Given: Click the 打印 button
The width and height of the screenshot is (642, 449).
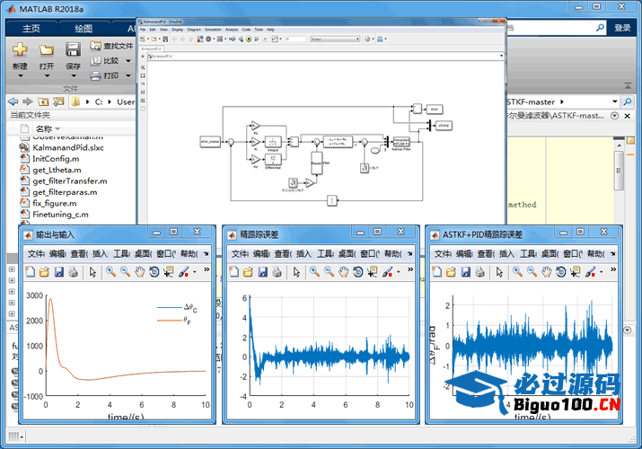Looking at the screenshot, I should tap(105, 75).
